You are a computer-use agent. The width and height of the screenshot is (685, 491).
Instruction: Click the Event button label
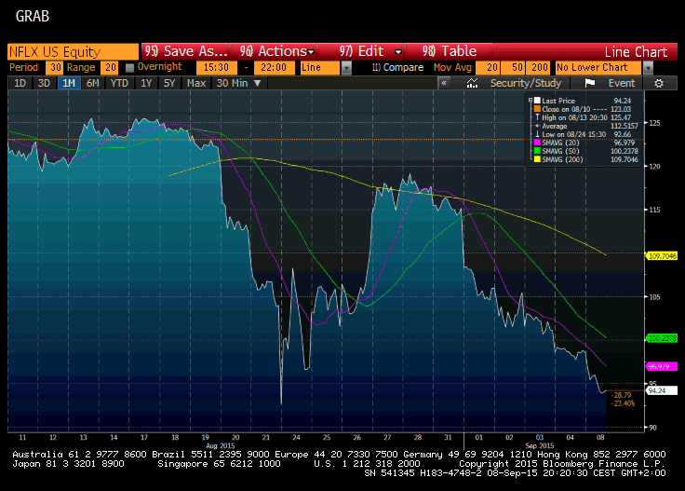coord(621,83)
